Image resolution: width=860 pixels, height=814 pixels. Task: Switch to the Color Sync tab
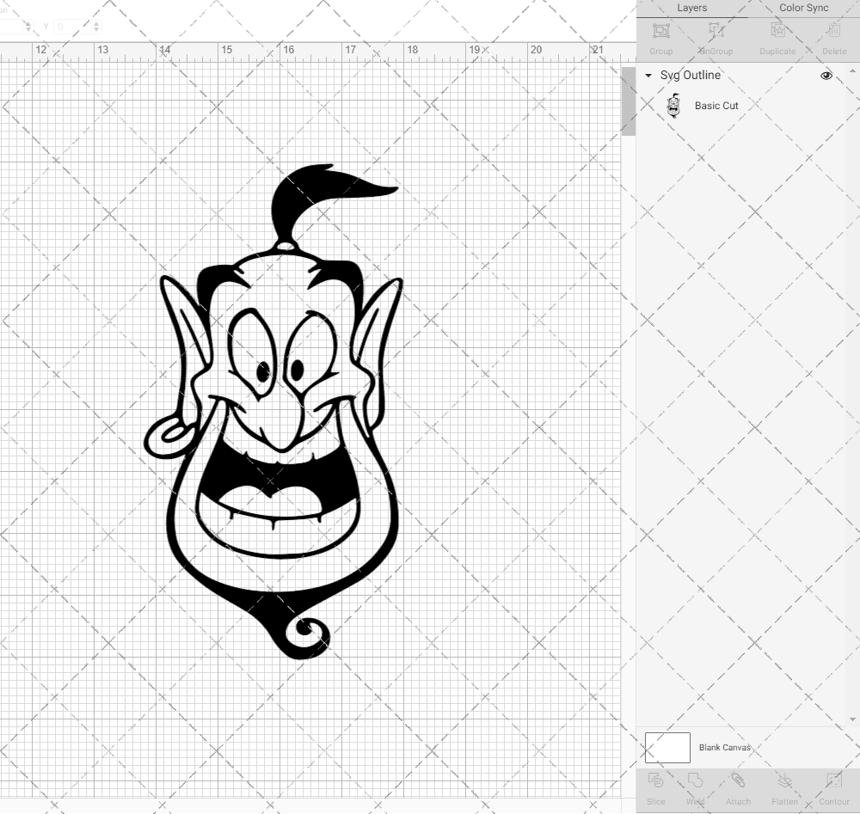tap(803, 8)
